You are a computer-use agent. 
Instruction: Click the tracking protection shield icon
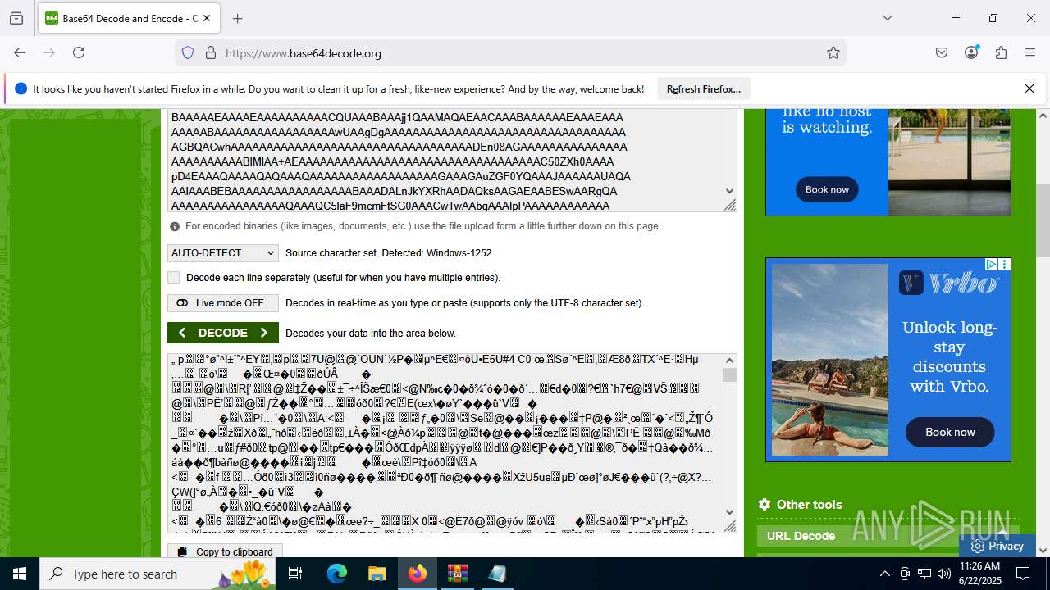188,53
